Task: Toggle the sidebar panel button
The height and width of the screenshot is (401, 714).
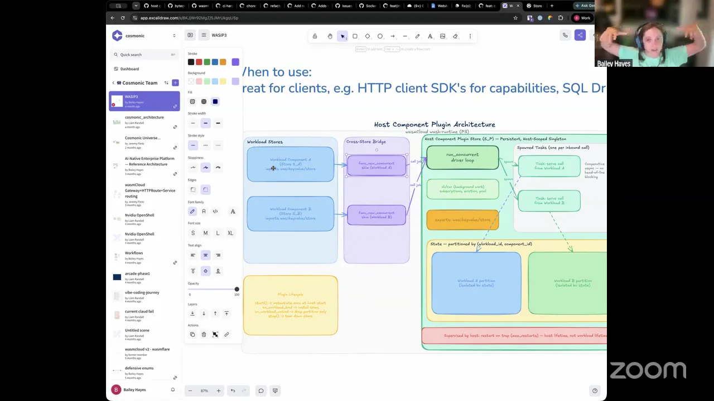Action: coord(190,35)
